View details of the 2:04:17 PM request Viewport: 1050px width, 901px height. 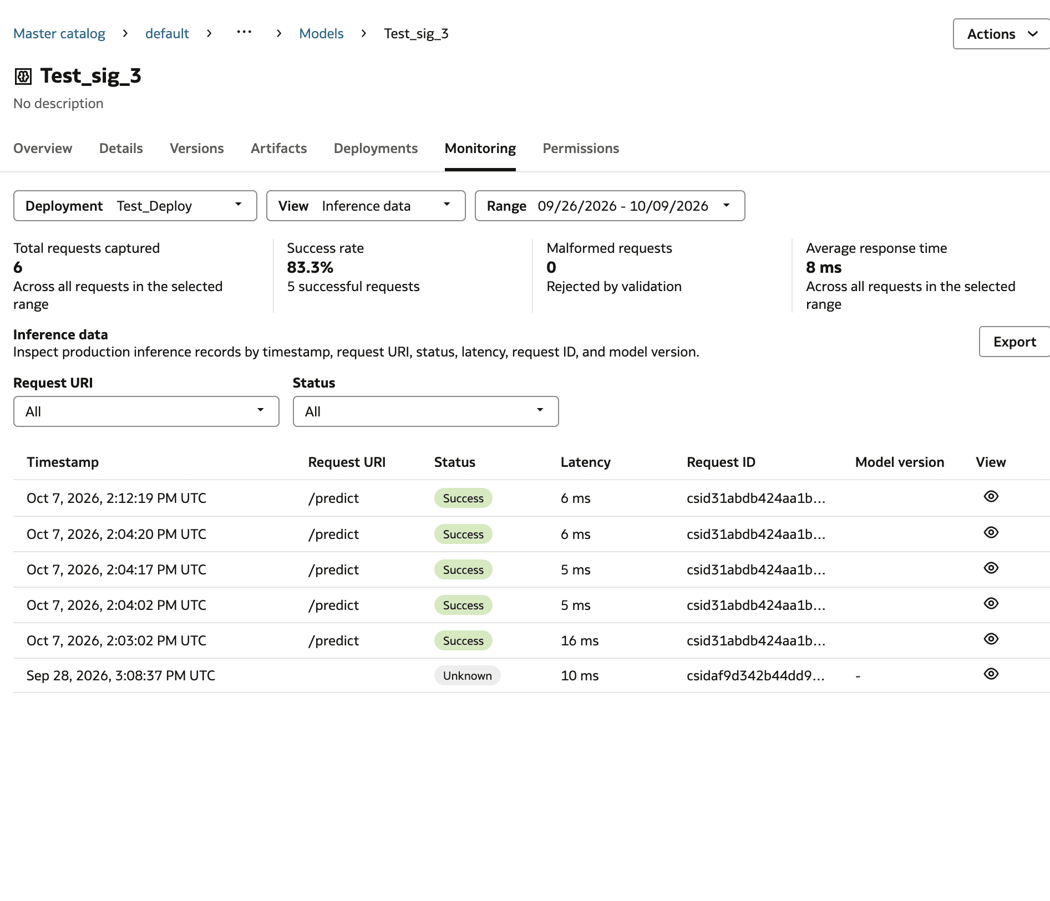991,568
